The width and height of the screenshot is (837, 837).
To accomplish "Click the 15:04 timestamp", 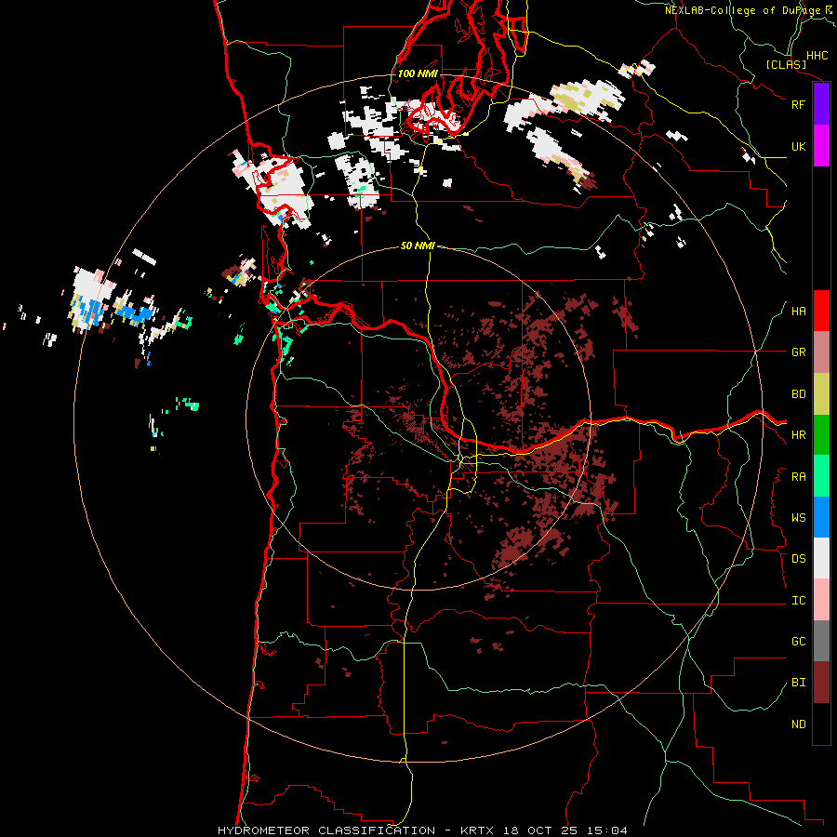I will 609,830.
